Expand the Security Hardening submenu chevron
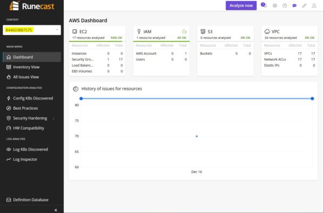This screenshot has height=213, width=324. (53, 118)
